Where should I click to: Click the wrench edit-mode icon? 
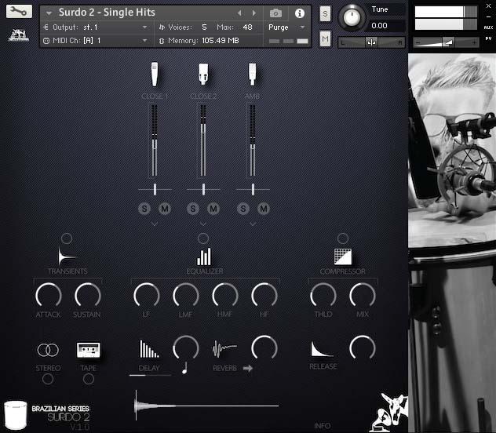(20, 12)
